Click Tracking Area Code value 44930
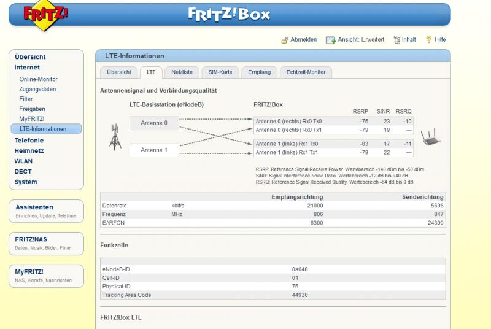The image size is (491, 329). (x=300, y=295)
